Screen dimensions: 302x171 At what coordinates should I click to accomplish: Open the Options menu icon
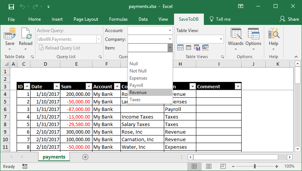(253, 34)
